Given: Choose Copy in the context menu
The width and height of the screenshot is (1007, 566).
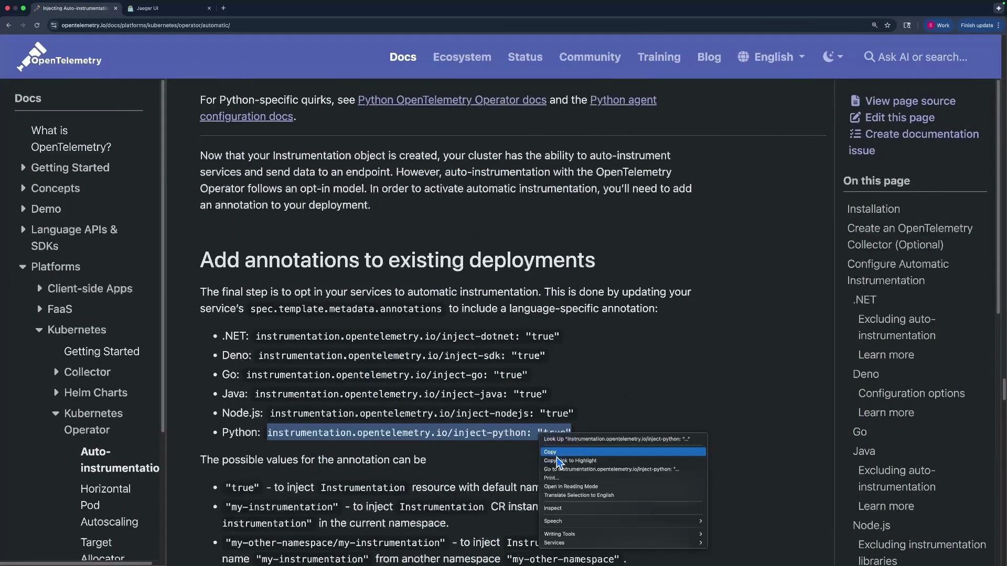Looking at the screenshot, I should [623, 452].
